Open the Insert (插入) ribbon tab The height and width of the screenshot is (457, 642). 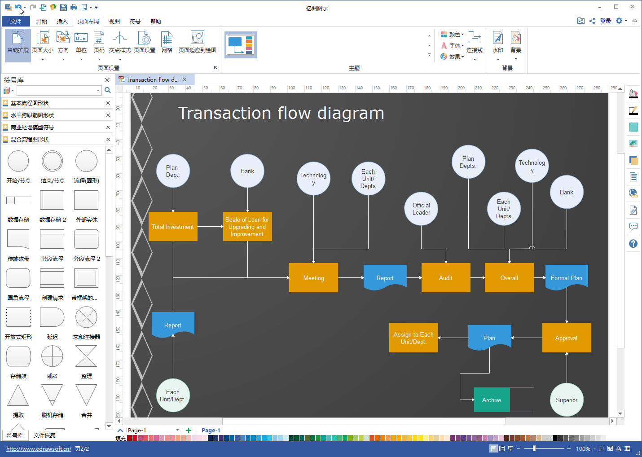click(x=62, y=21)
